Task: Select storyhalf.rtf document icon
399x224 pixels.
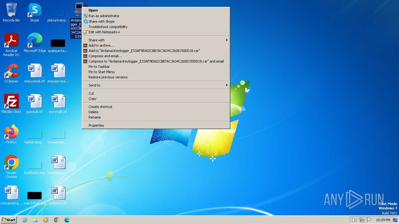Action: tap(58, 104)
